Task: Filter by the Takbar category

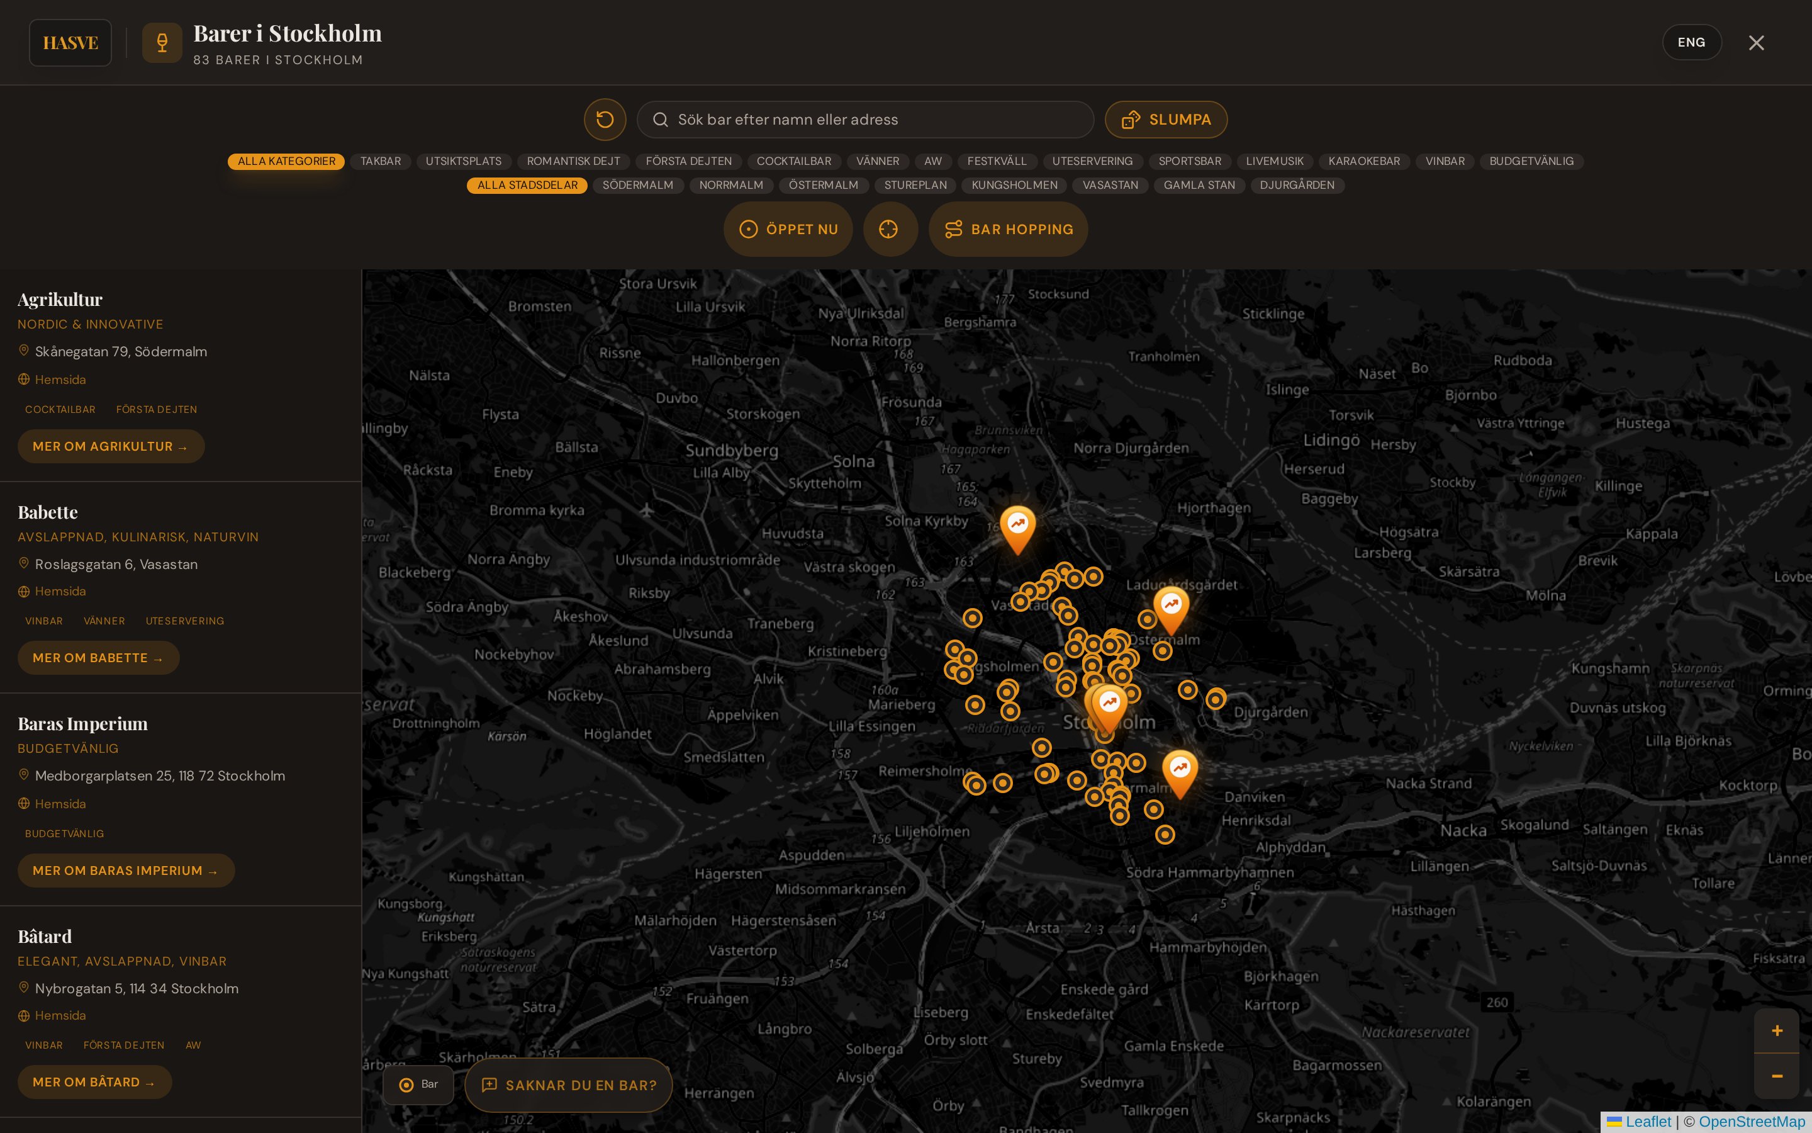Action: pos(381,161)
